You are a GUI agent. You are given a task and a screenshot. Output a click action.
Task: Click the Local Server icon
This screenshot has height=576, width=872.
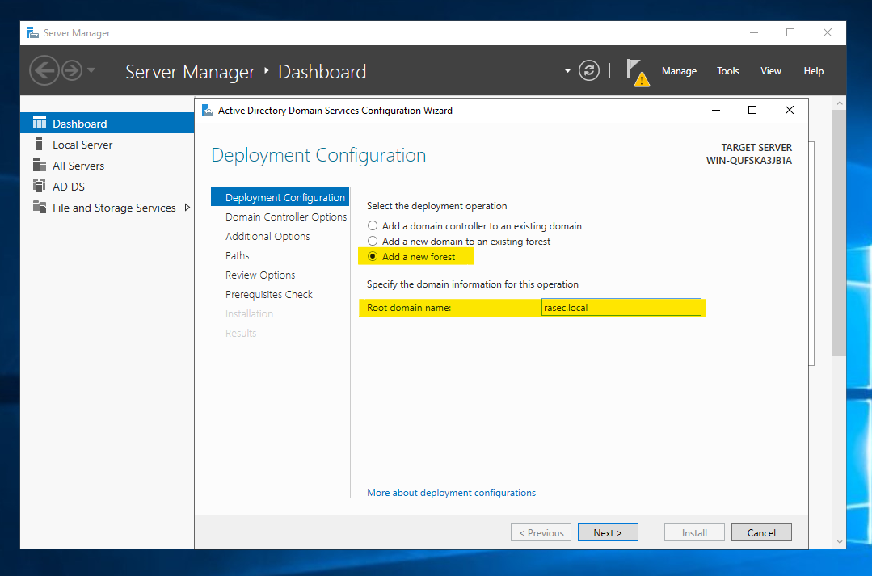[x=39, y=144]
